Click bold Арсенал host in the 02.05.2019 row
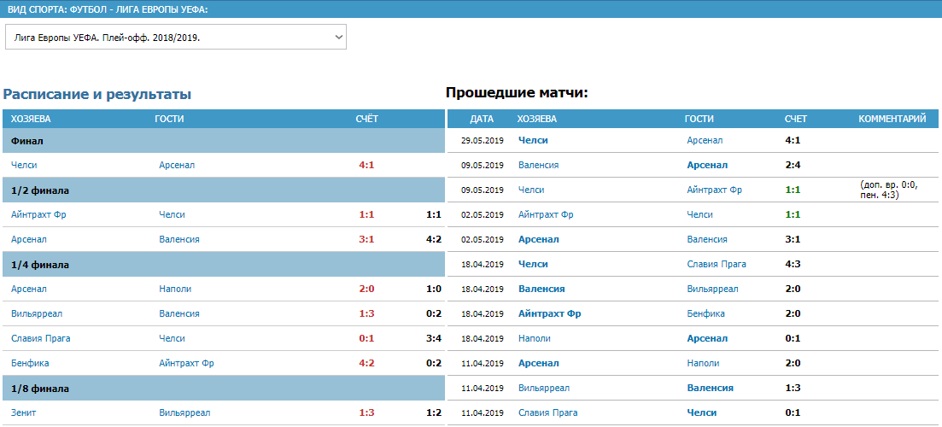Screen dimensions: 942x427 click(x=538, y=239)
